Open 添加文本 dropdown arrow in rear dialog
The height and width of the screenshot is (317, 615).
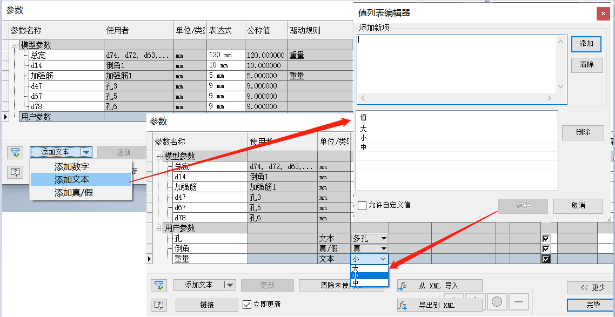coord(86,152)
